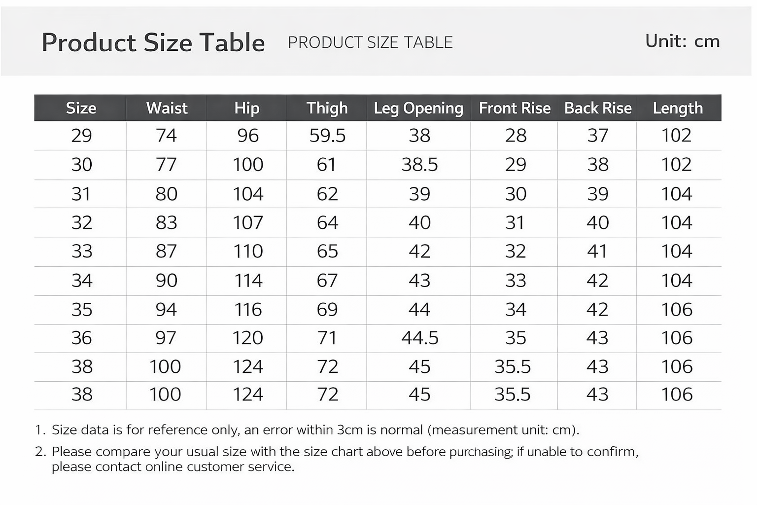Select the hip value 107 cell
The height and width of the screenshot is (505, 757).
[x=248, y=223]
